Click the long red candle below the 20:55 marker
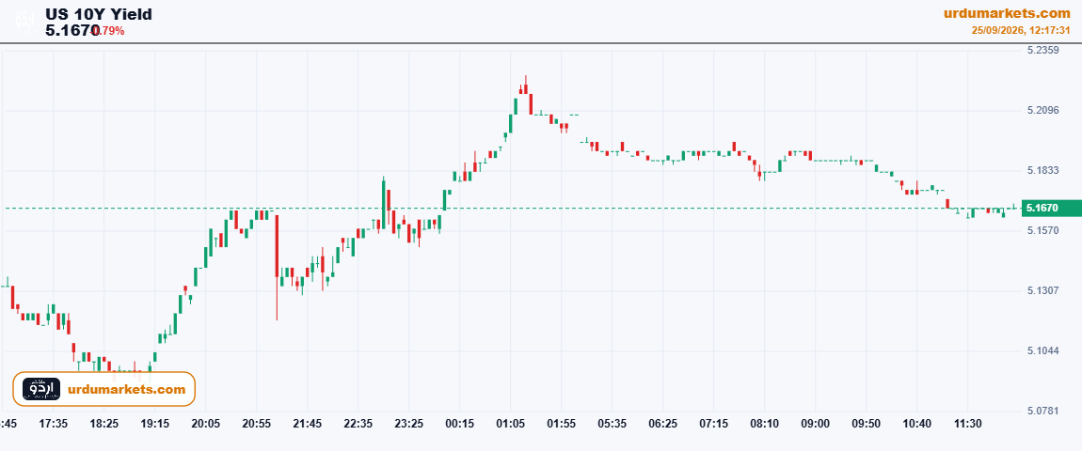Screen dimensions: 1082x451 click(277, 267)
